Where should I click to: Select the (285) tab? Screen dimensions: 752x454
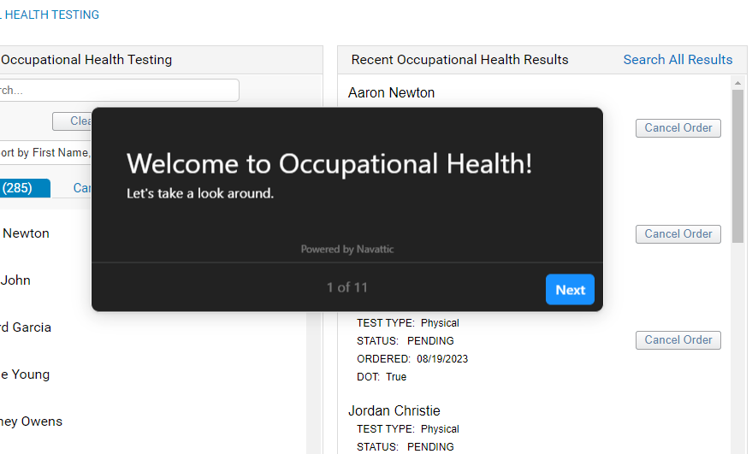[x=25, y=188]
